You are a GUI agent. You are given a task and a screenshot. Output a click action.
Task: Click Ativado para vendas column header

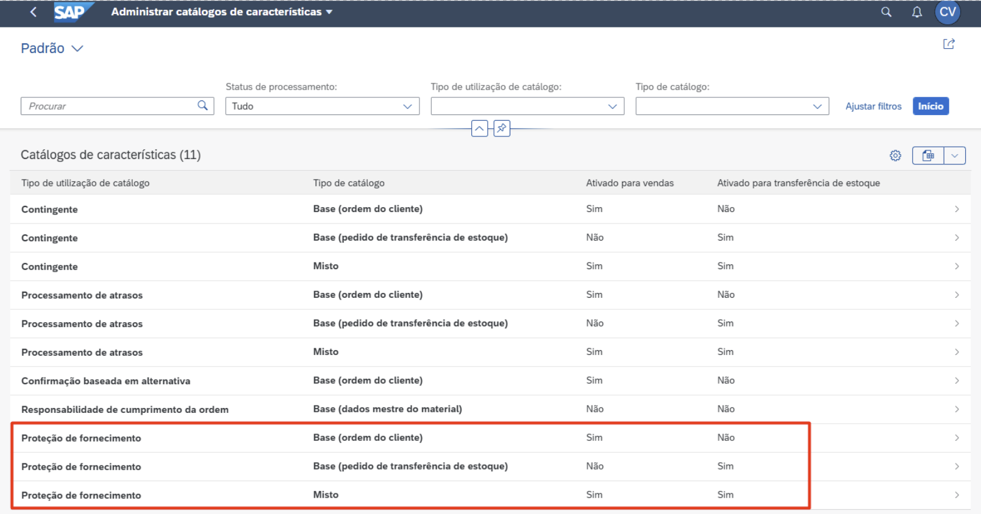click(630, 183)
